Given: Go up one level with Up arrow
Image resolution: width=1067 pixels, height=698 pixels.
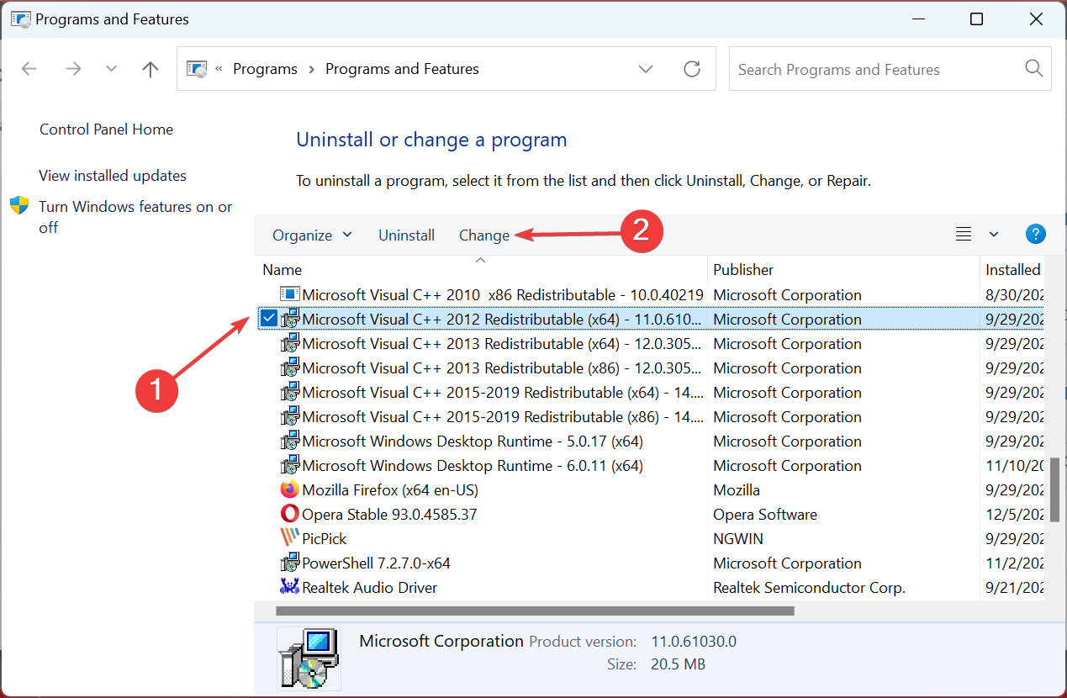Looking at the screenshot, I should pyautogui.click(x=151, y=69).
